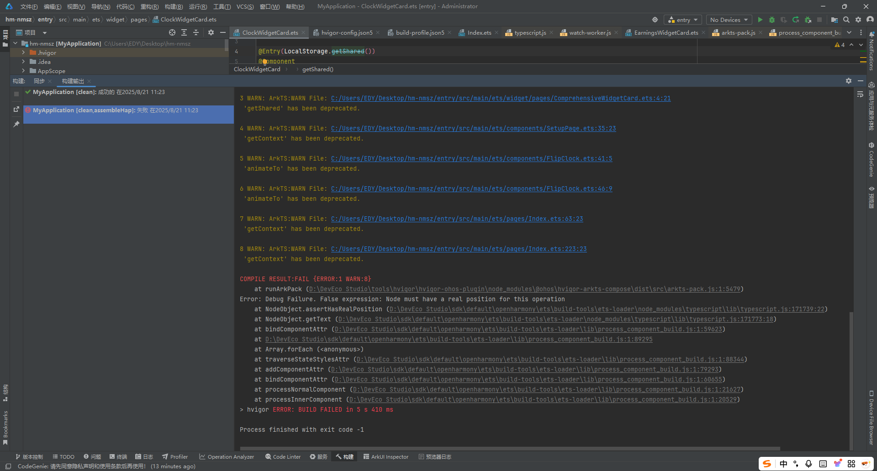Attach debugger to process icon
This screenshot has height=471, width=877.
(808, 20)
